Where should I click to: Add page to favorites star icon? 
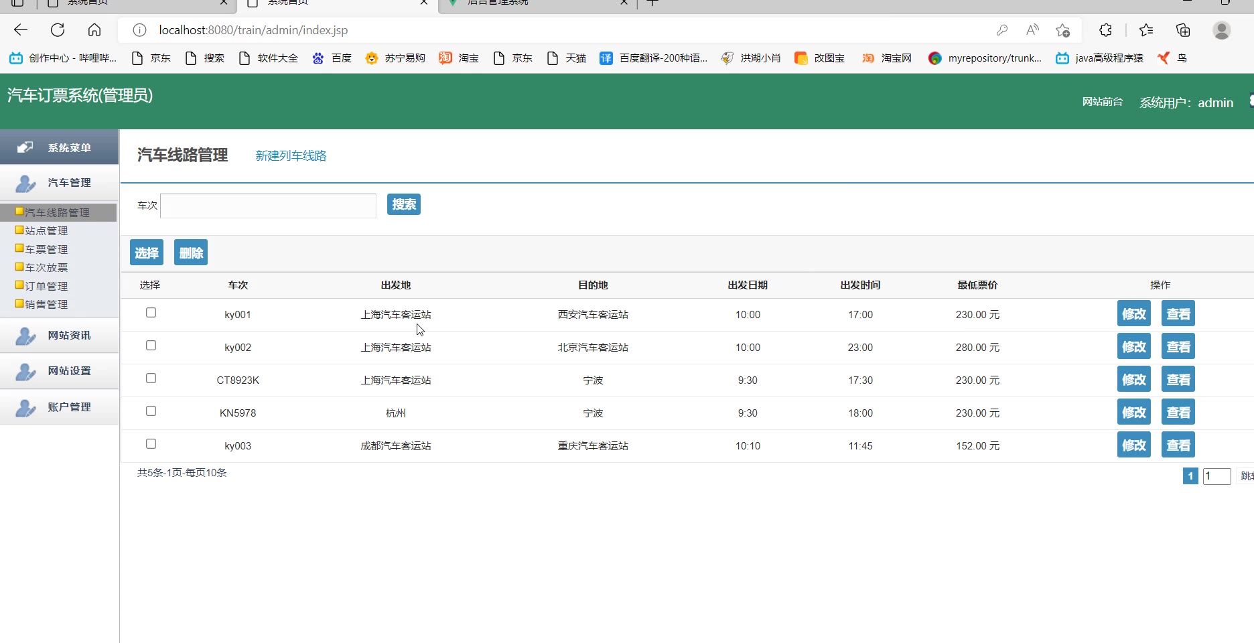[x=1062, y=30]
